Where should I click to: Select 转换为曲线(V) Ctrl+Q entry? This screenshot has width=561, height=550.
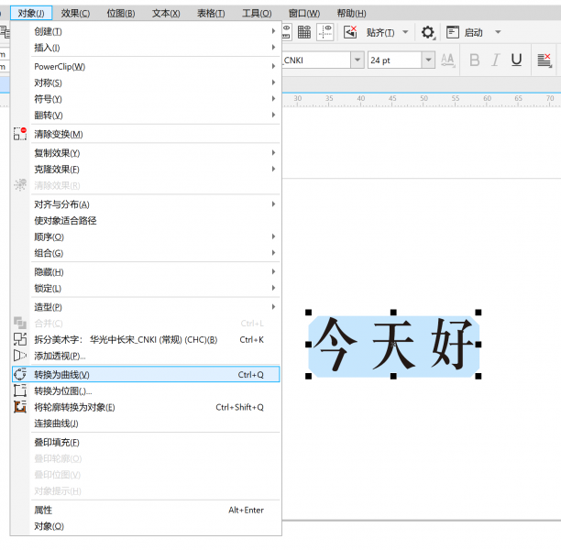coord(146,374)
